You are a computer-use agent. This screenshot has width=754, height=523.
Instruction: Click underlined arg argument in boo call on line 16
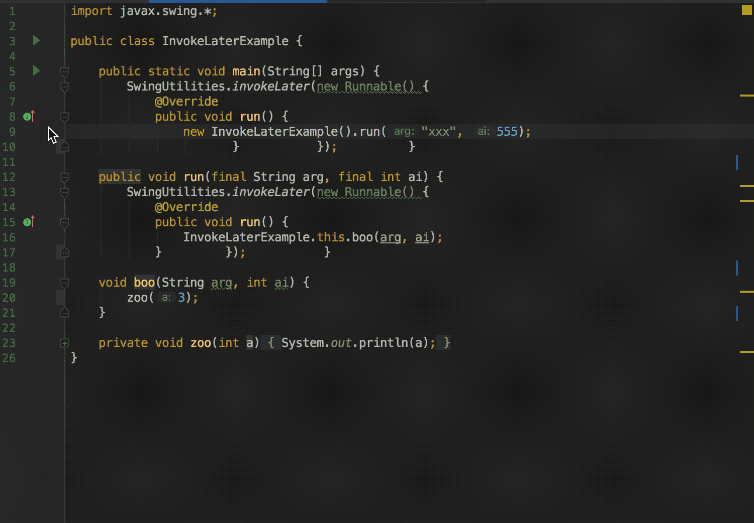click(x=391, y=237)
